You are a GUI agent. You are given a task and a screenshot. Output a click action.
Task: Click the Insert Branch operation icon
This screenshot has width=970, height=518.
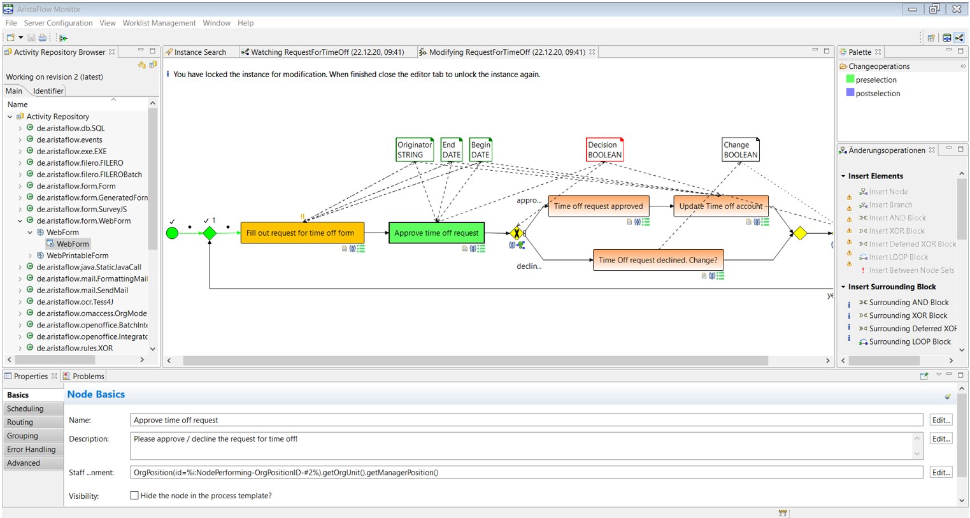pos(863,205)
